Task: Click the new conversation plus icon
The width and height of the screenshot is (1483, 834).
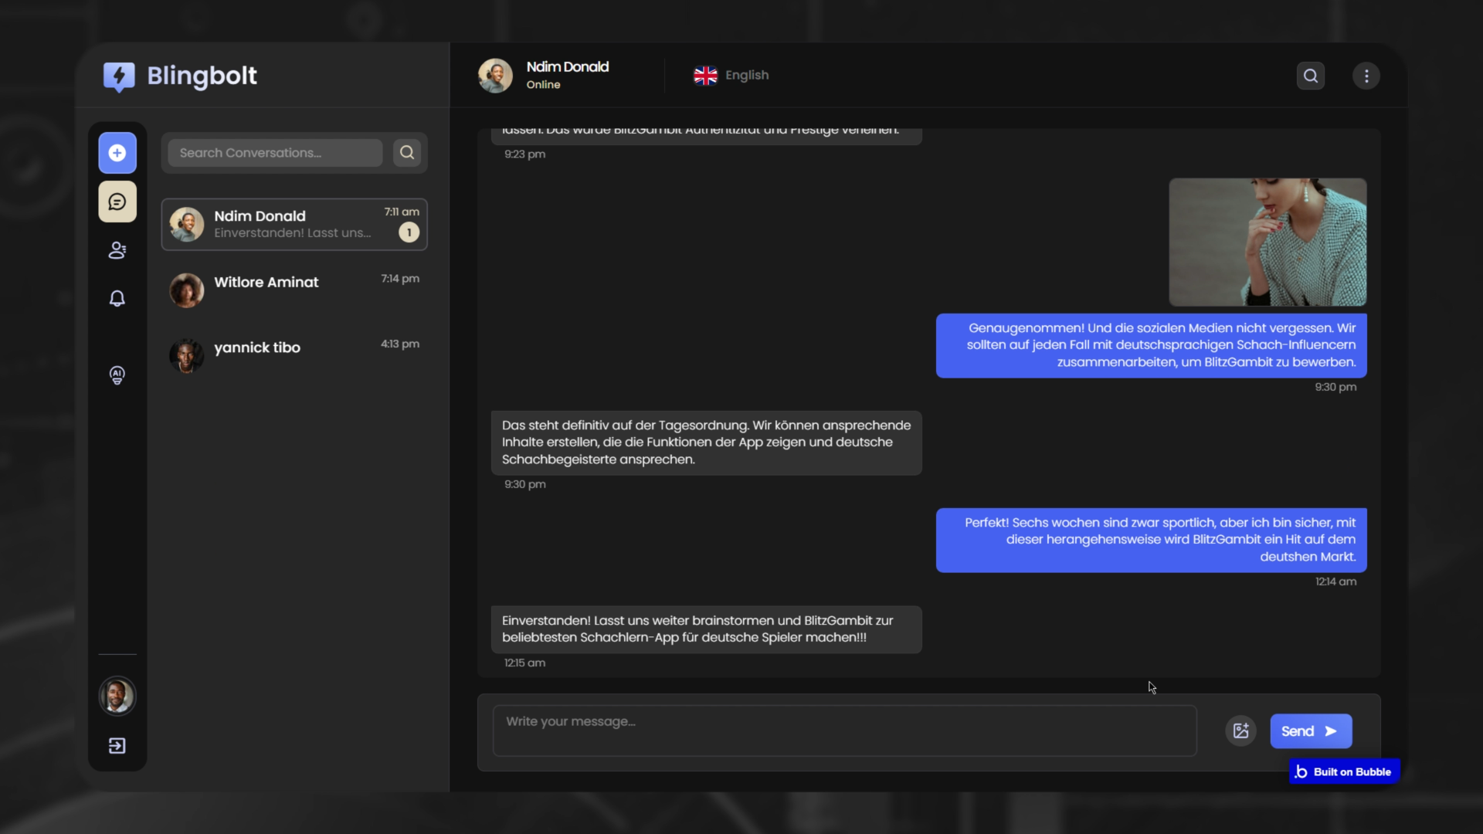Action: (117, 153)
